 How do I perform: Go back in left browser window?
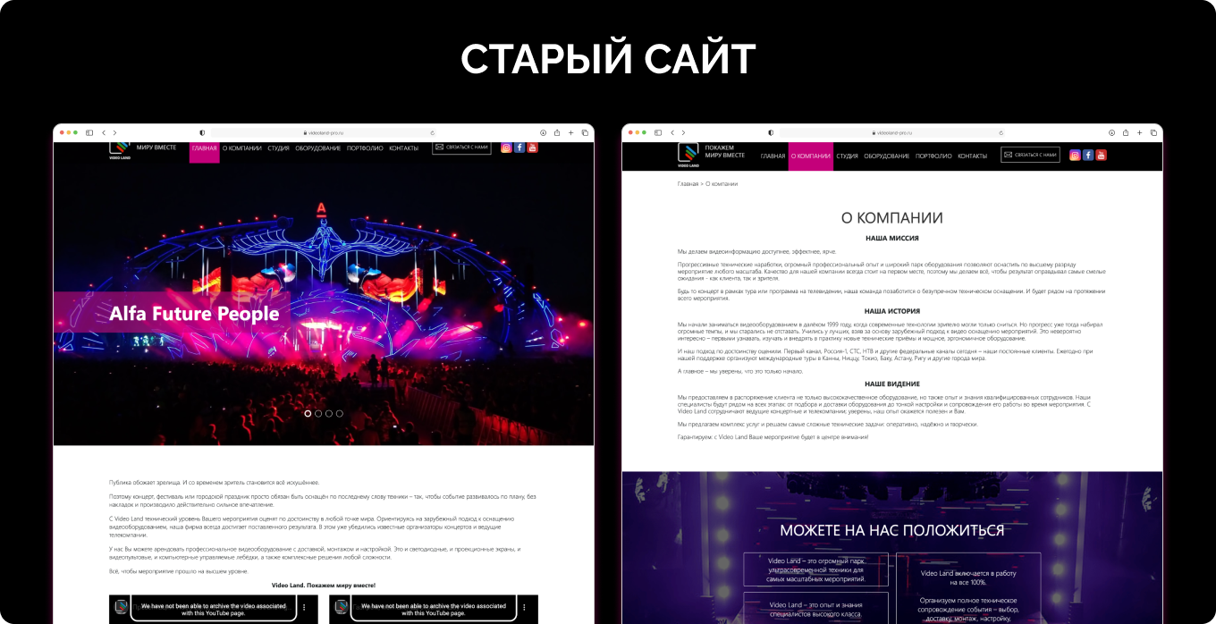tap(104, 132)
